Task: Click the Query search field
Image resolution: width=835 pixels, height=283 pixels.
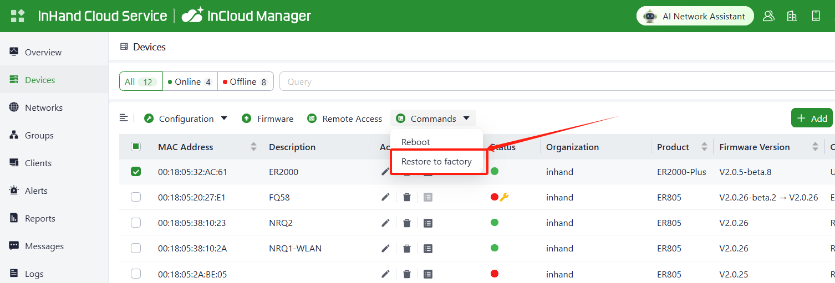Action: 554,81
